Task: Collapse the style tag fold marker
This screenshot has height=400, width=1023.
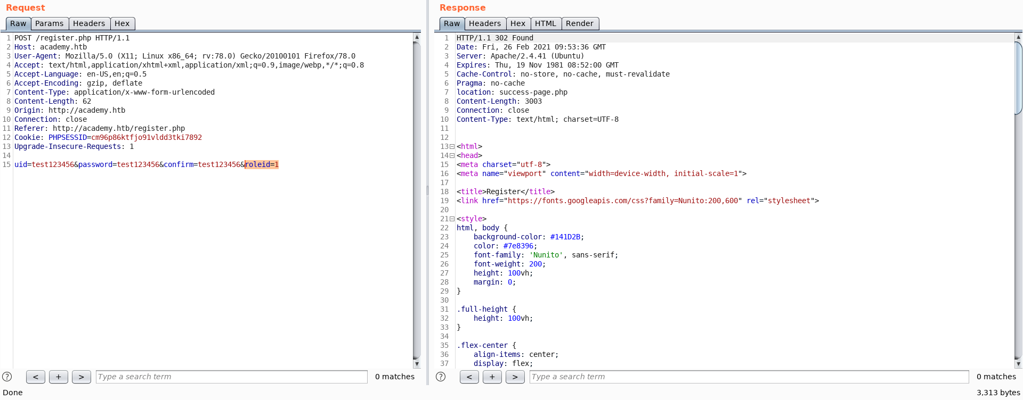Action: [452, 219]
